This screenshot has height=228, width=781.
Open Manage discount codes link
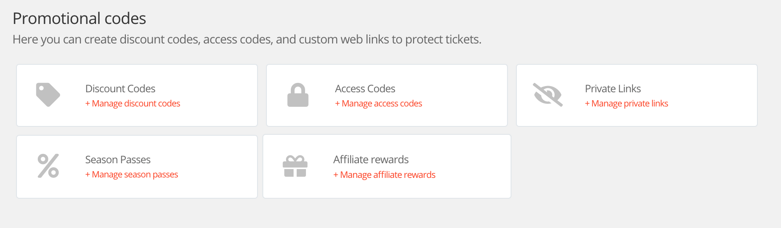click(x=133, y=103)
